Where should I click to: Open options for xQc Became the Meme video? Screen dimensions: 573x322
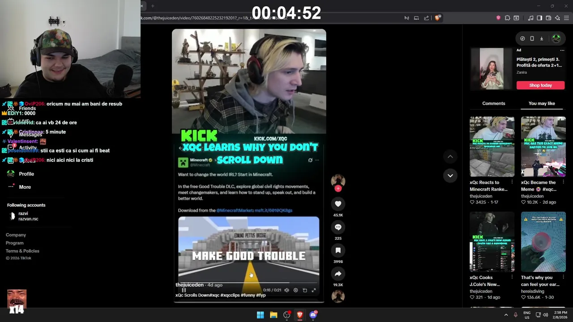563,182
